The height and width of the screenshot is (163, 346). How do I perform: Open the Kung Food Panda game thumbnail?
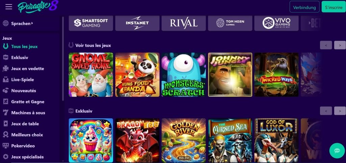137,74
